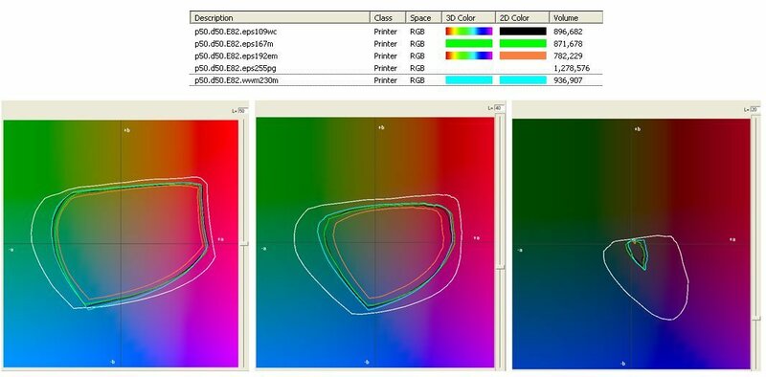Open rainbow 3D Color swatch for eps192em
This screenshot has width=766, height=377.
(x=469, y=55)
